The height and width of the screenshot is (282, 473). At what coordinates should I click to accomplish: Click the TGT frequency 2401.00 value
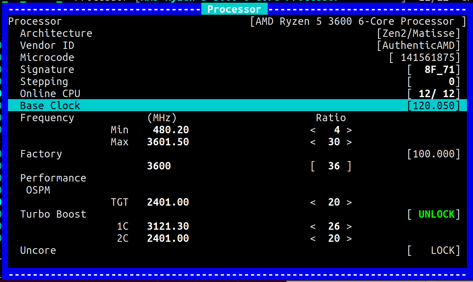tap(168, 202)
